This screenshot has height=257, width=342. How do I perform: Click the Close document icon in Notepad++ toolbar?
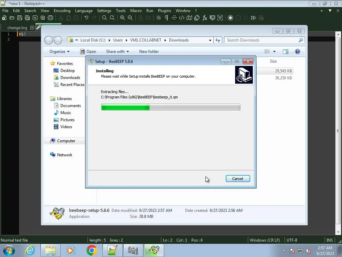tap(35, 18)
